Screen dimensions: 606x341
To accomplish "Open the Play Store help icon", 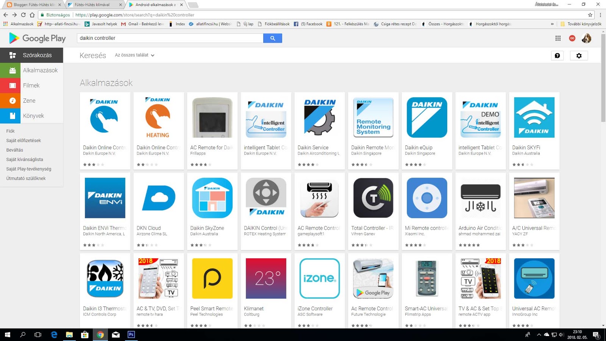I will tap(558, 56).
